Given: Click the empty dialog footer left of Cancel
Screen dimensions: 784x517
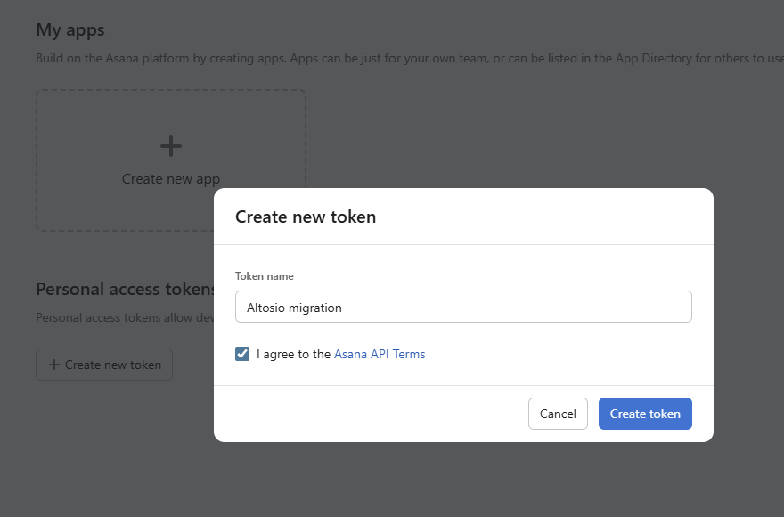Looking at the screenshot, I should tap(374, 414).
